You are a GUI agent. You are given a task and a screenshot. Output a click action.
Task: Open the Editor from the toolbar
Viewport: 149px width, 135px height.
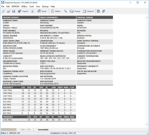pyautogui.click(x=56, y=11)
